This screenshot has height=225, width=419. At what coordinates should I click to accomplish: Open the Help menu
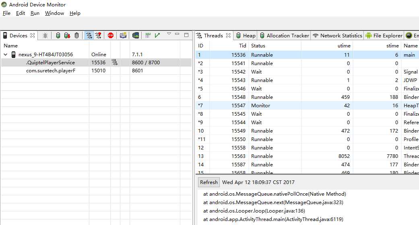click(x=75, y=13)
